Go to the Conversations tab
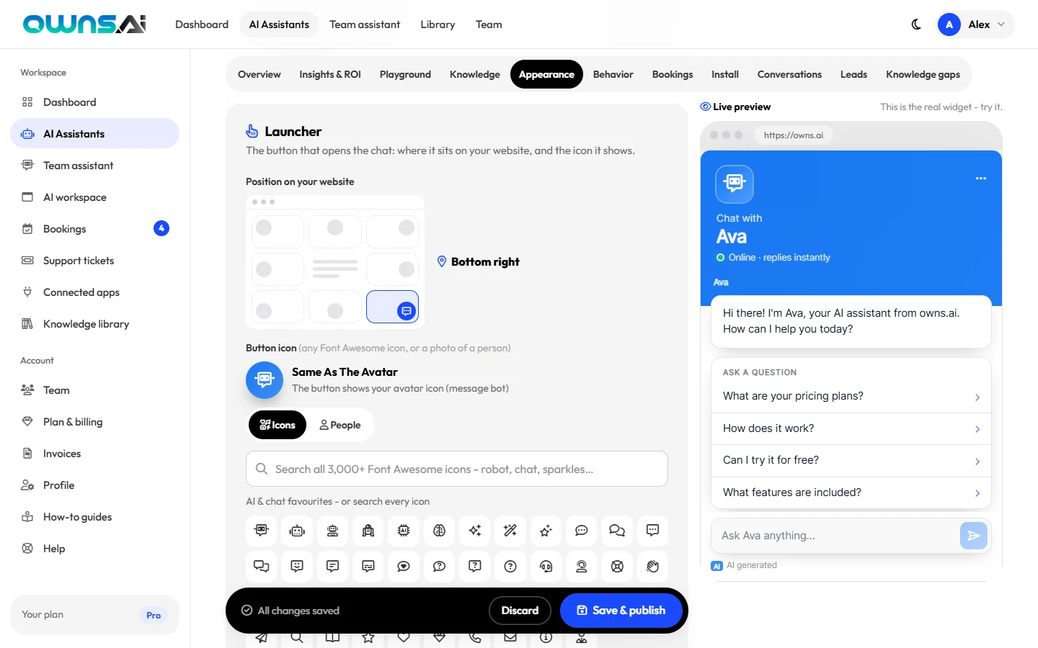 (x=789, y=74)
